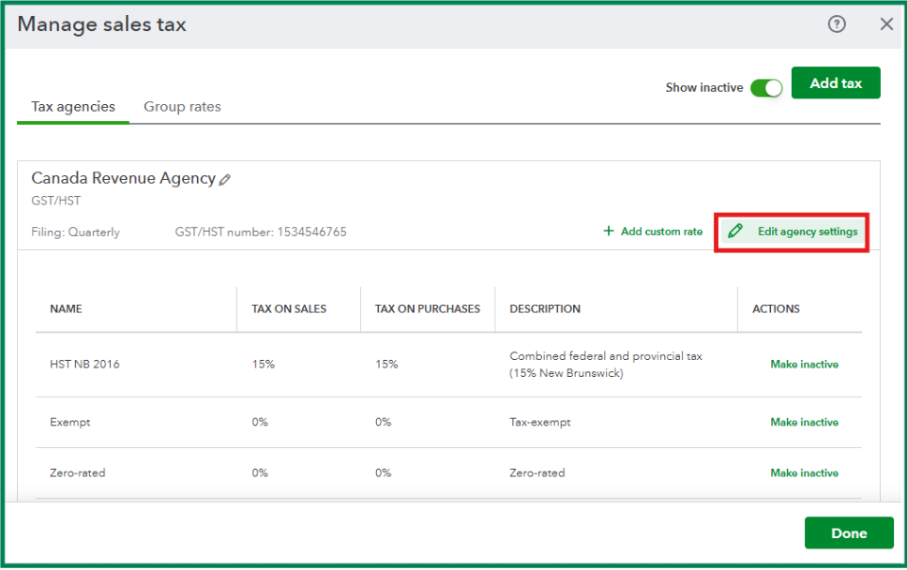Select the HST NB 2016 row name

click(84, 365)
